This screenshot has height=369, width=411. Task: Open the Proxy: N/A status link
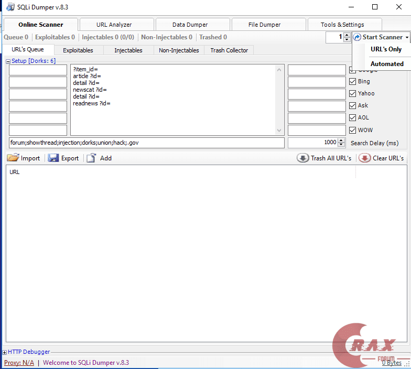coord(19,363)
